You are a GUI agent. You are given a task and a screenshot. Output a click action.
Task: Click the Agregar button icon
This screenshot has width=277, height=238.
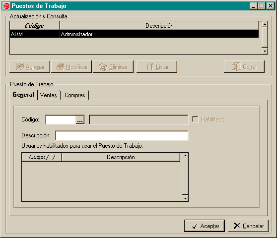tap(20, 67)
